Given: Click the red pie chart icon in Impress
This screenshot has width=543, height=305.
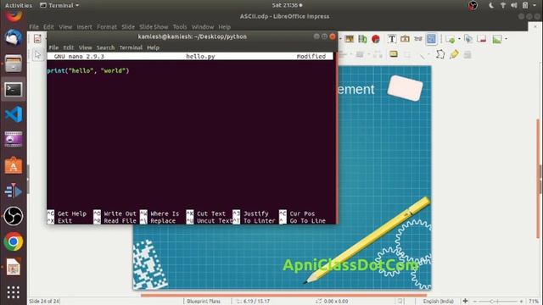Looking at the screenshot, I should (376, 39).
